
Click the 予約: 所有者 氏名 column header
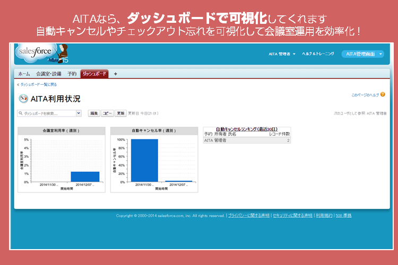coord(220,134)
